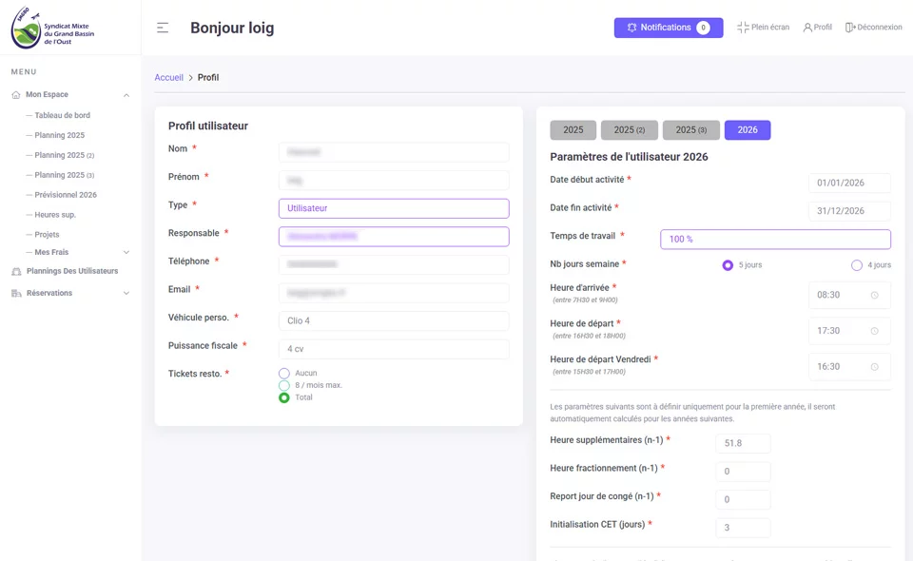This screenshot has width=913, height=561.
Task: Expand the Mes Frais submenu
Action: point(126,252)
